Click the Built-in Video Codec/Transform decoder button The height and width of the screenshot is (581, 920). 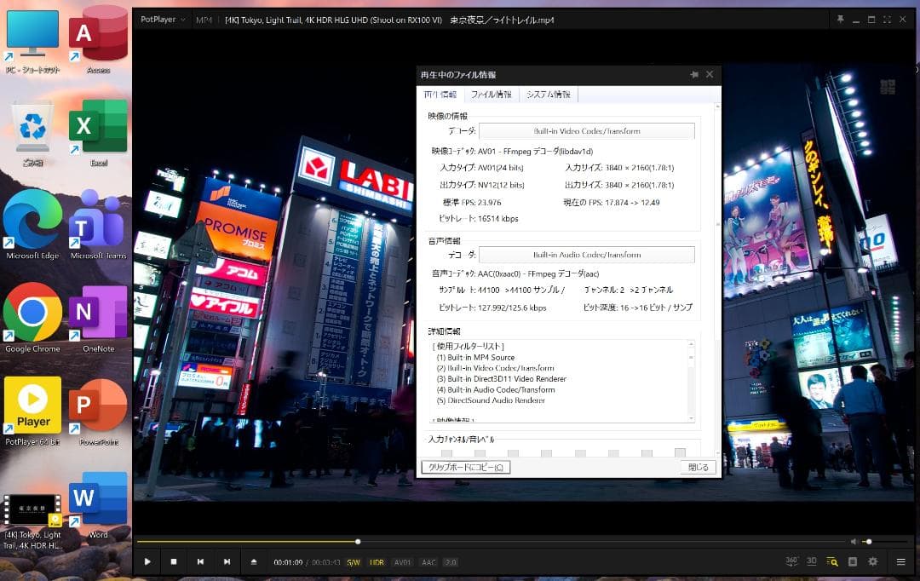coord(587,131)
